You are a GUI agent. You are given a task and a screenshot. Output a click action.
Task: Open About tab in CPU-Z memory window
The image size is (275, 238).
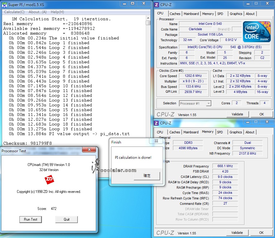point(250,132)
